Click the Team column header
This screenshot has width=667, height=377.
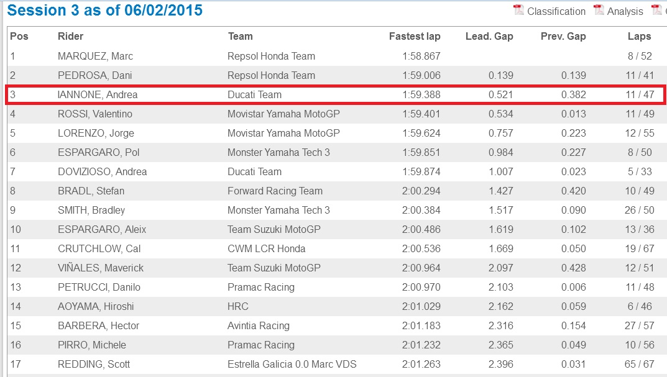[x=241, y=36]
